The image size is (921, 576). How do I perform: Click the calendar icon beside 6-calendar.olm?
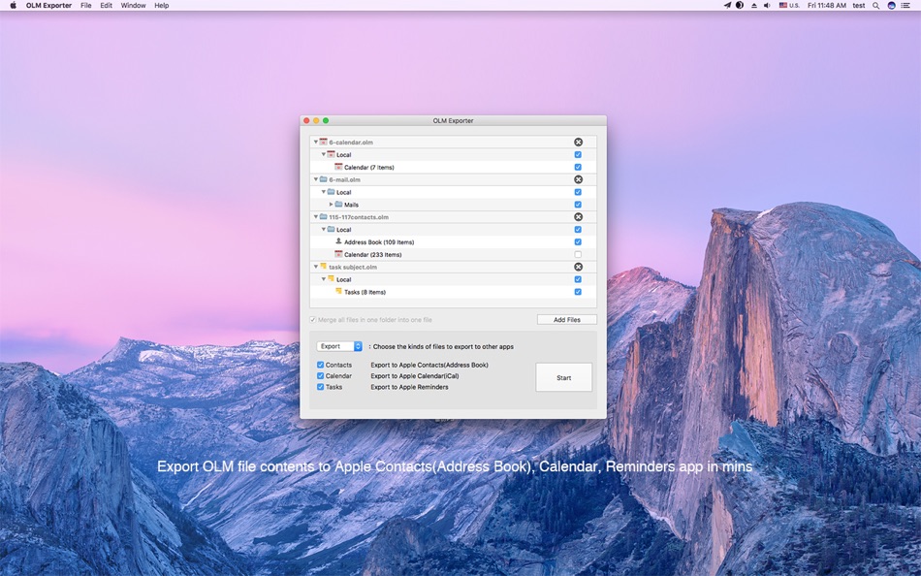323,142
